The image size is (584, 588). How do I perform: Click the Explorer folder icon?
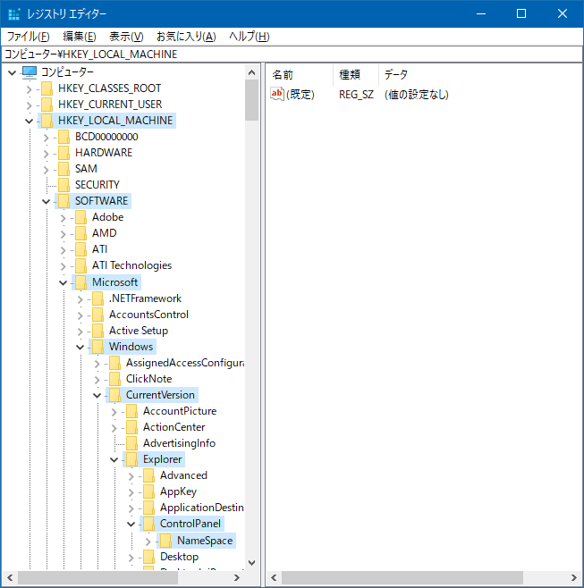131,459
